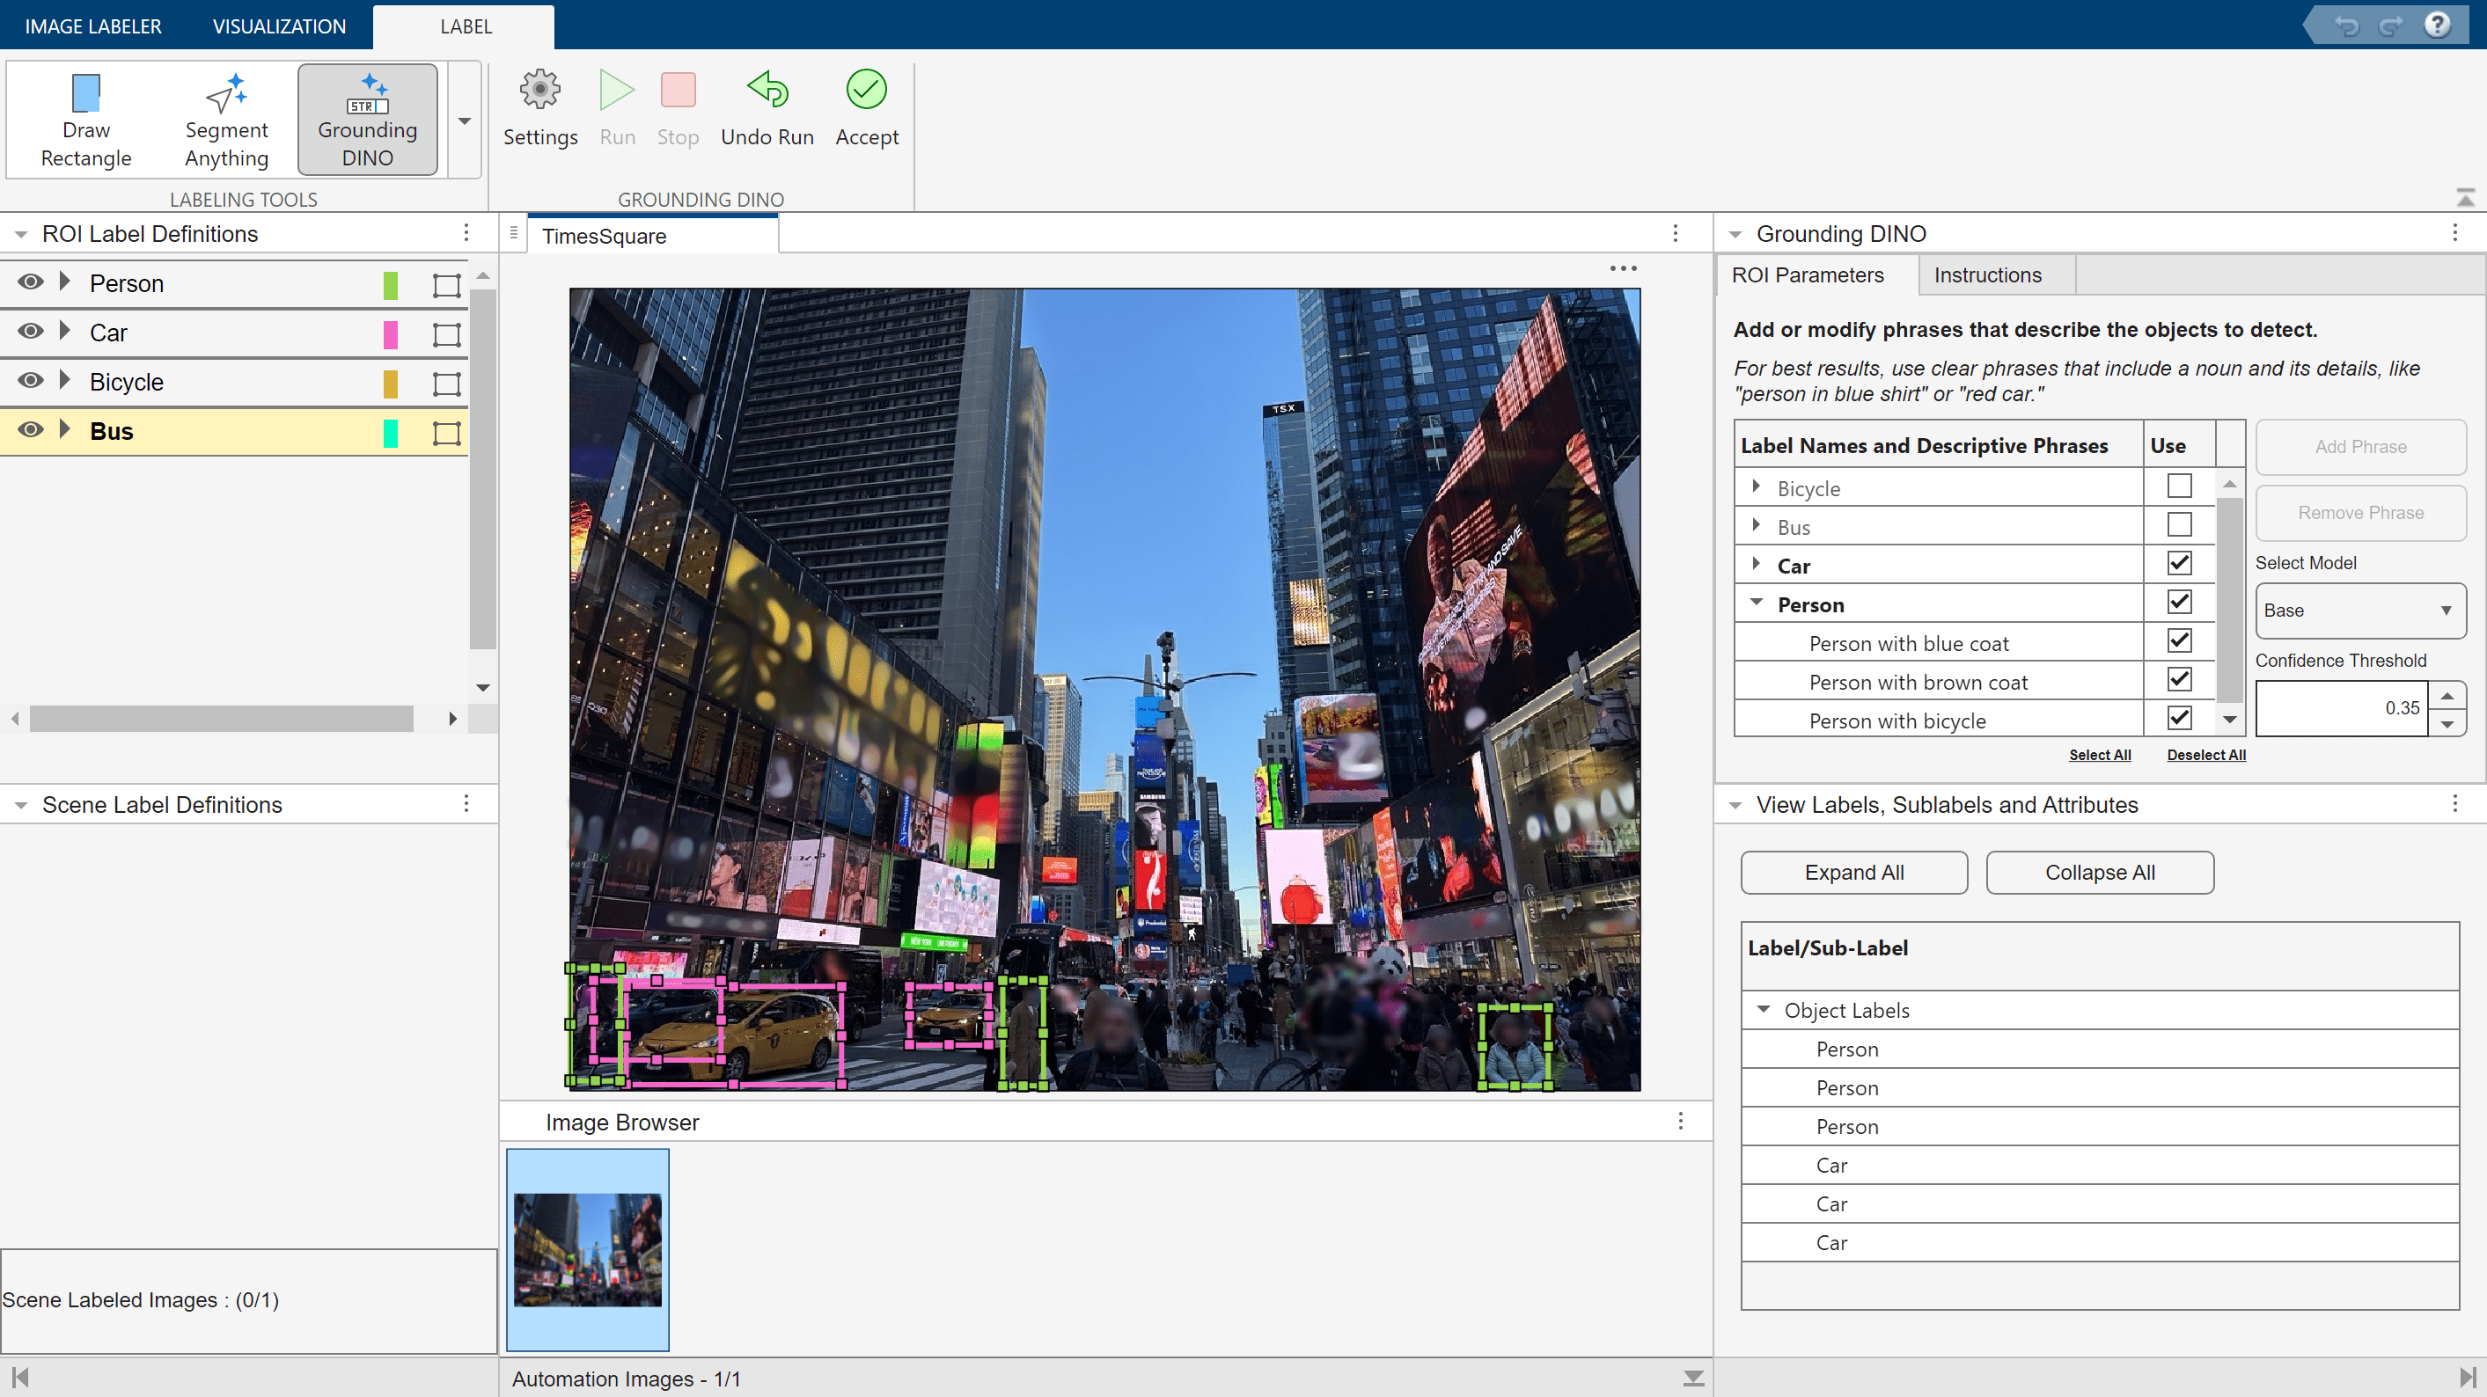Click the Deselect All link
This screenshot has height=1397, width=2487.
pos(2205,756)
